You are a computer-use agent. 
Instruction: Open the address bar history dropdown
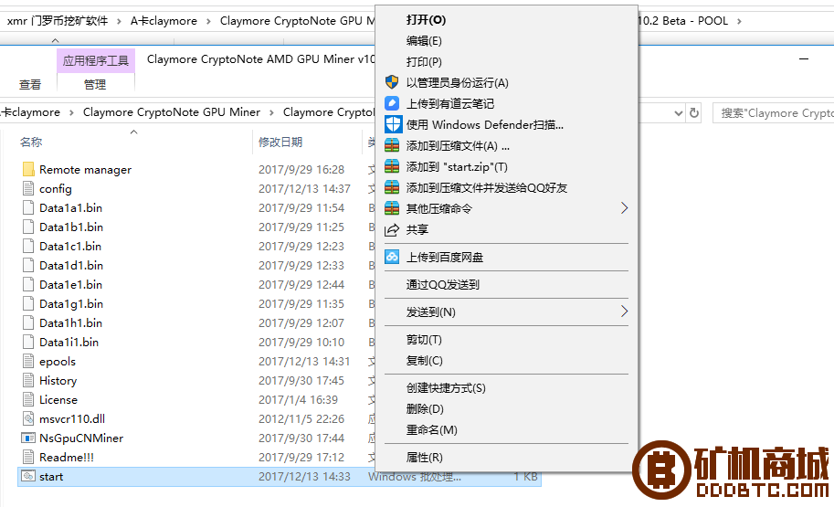(678, 112)
